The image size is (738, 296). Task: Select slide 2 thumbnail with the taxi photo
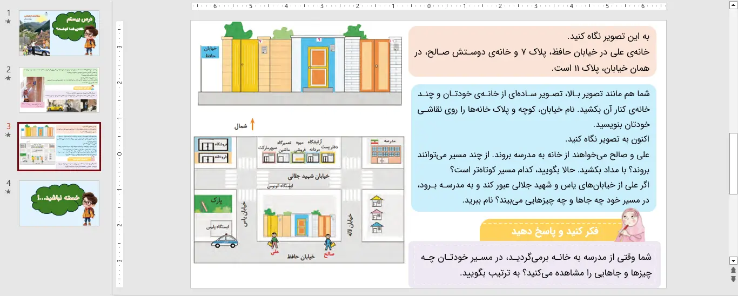tap(59, 90)
